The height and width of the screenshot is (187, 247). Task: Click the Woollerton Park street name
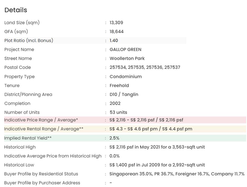coord(127,58)
